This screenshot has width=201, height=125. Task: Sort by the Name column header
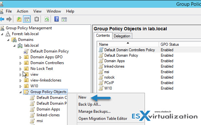(x=128, y=44)
